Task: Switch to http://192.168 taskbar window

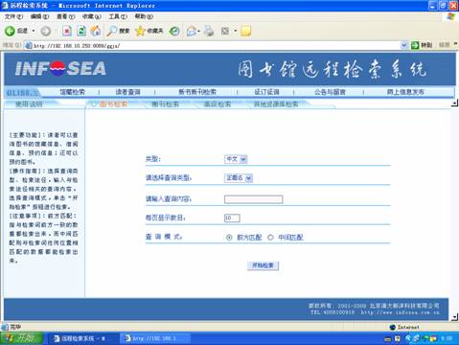Action: pos(154,338)
